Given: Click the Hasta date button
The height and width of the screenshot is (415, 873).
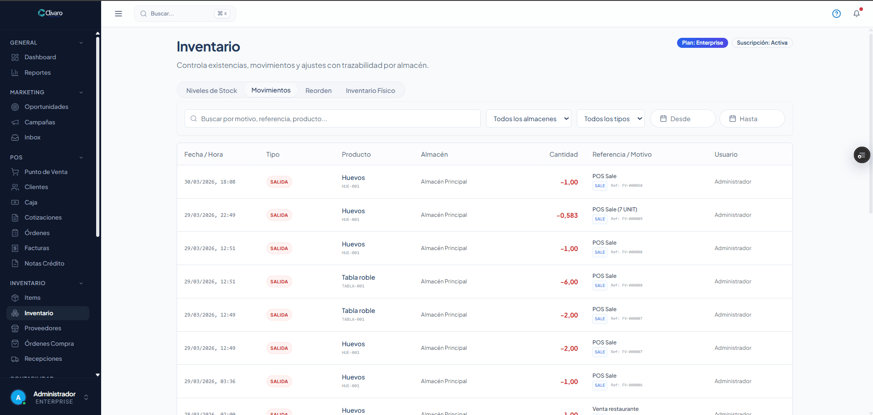Looking at the screenshot, I should click(x=752, y=119).
